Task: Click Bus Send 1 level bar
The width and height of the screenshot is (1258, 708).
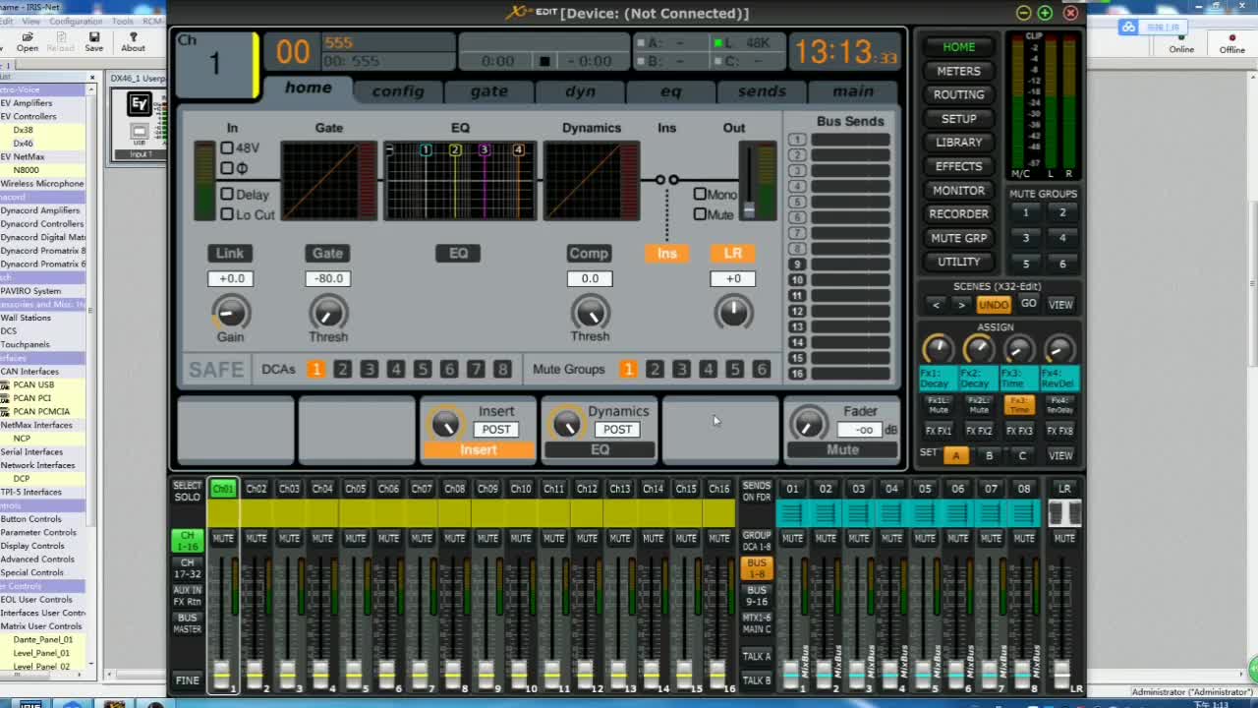Action: tap(850, 140)
